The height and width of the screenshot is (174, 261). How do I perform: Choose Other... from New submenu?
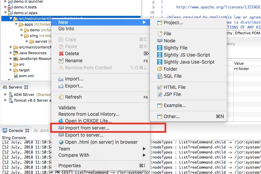[189, 116]
